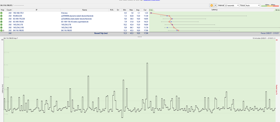Viewport: 280px width, 122px height.
Task: Select hop 5 green circle icon
Action: point(1,25)
